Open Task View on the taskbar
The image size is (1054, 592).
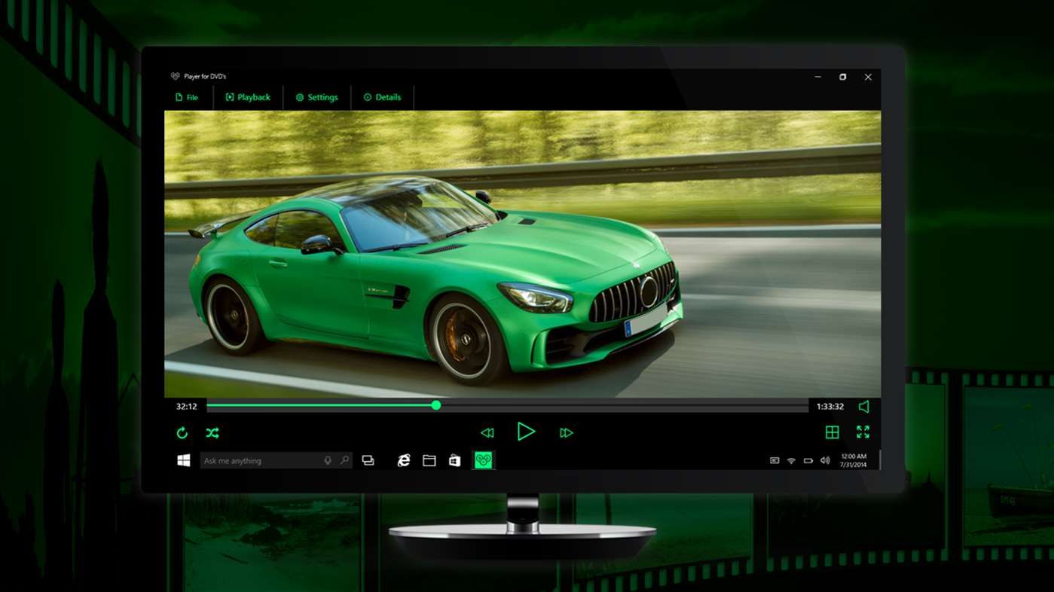pyautogui.click(x=368, y=459)
